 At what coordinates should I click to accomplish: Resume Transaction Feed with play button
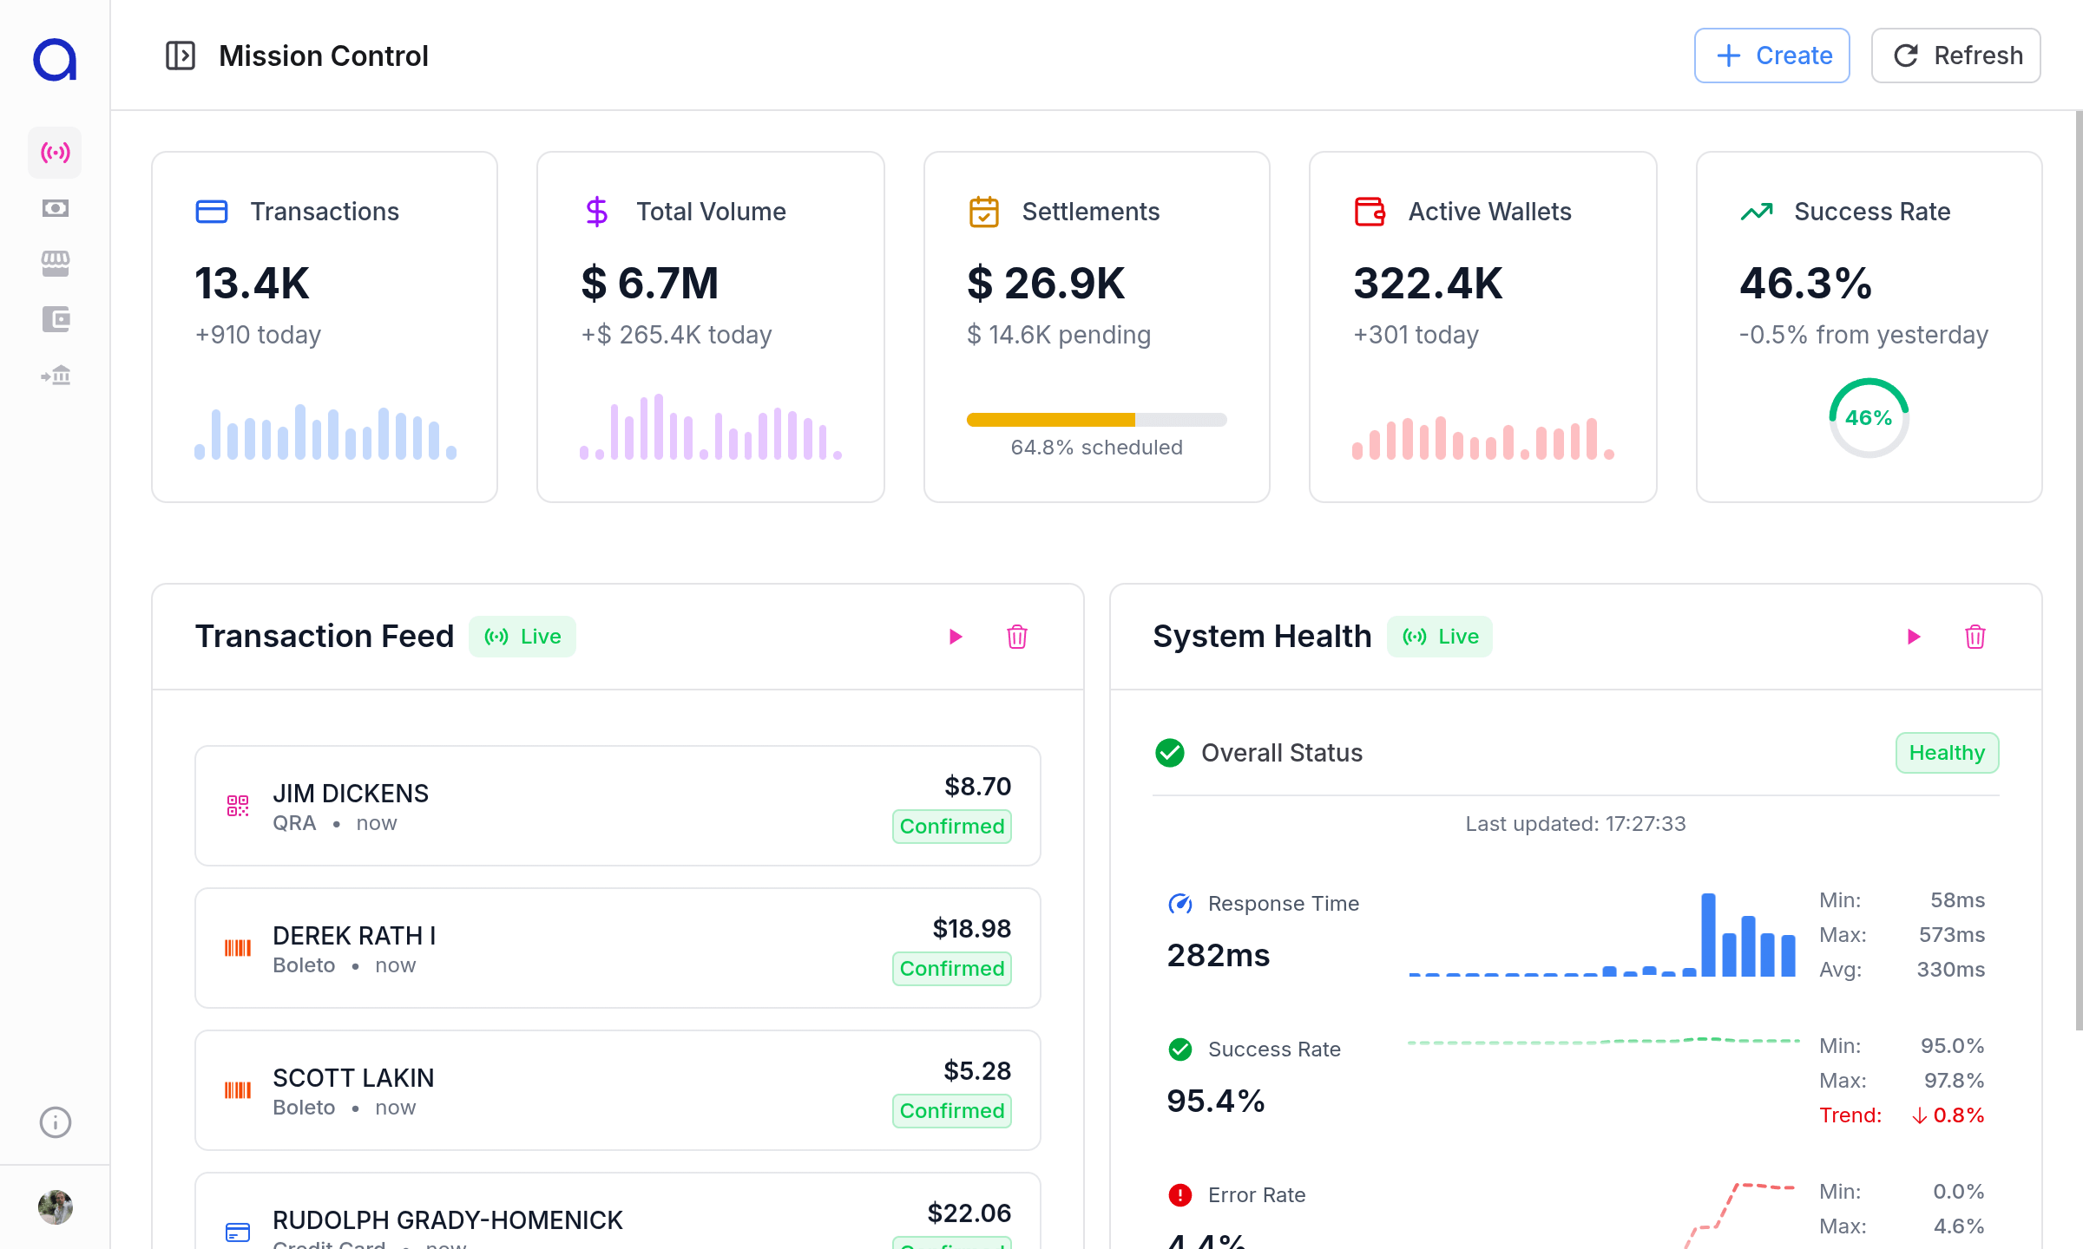coord(956,637)
